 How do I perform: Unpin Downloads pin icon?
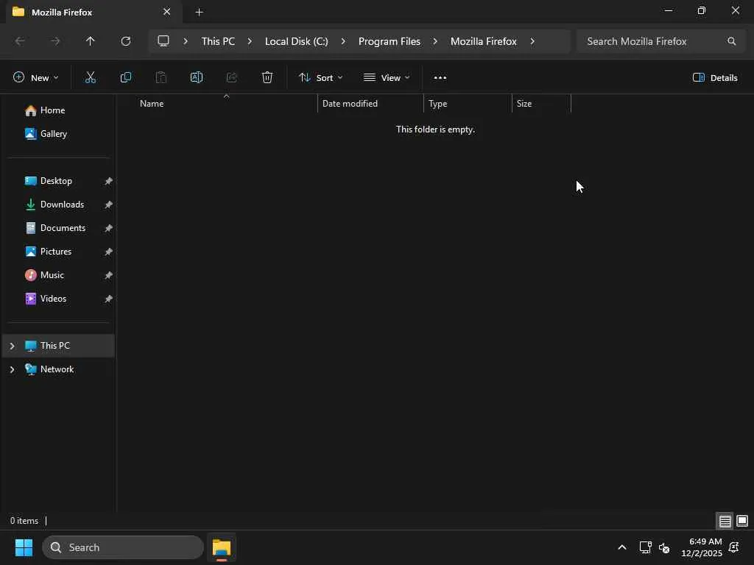pyautogui.click(x=109, y=205)
